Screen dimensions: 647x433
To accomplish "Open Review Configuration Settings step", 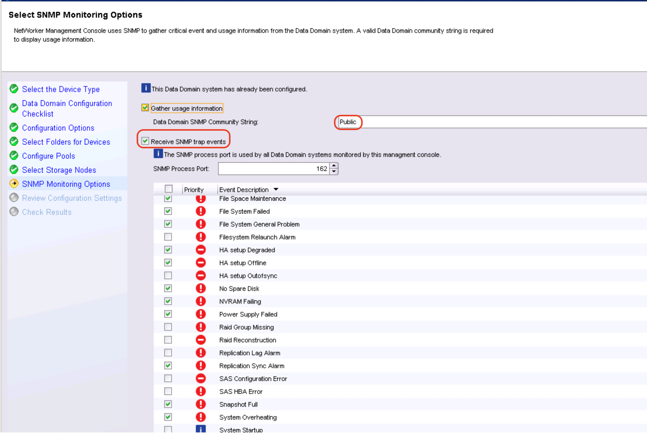I will point(72,198).
